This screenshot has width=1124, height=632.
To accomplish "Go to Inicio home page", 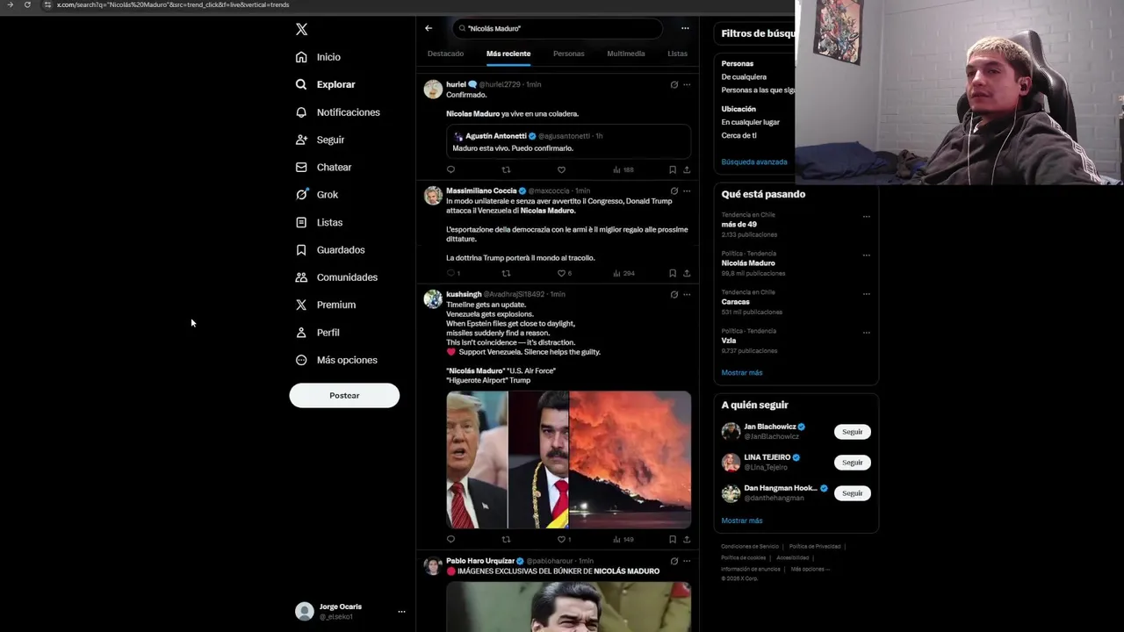I will 318,57.
